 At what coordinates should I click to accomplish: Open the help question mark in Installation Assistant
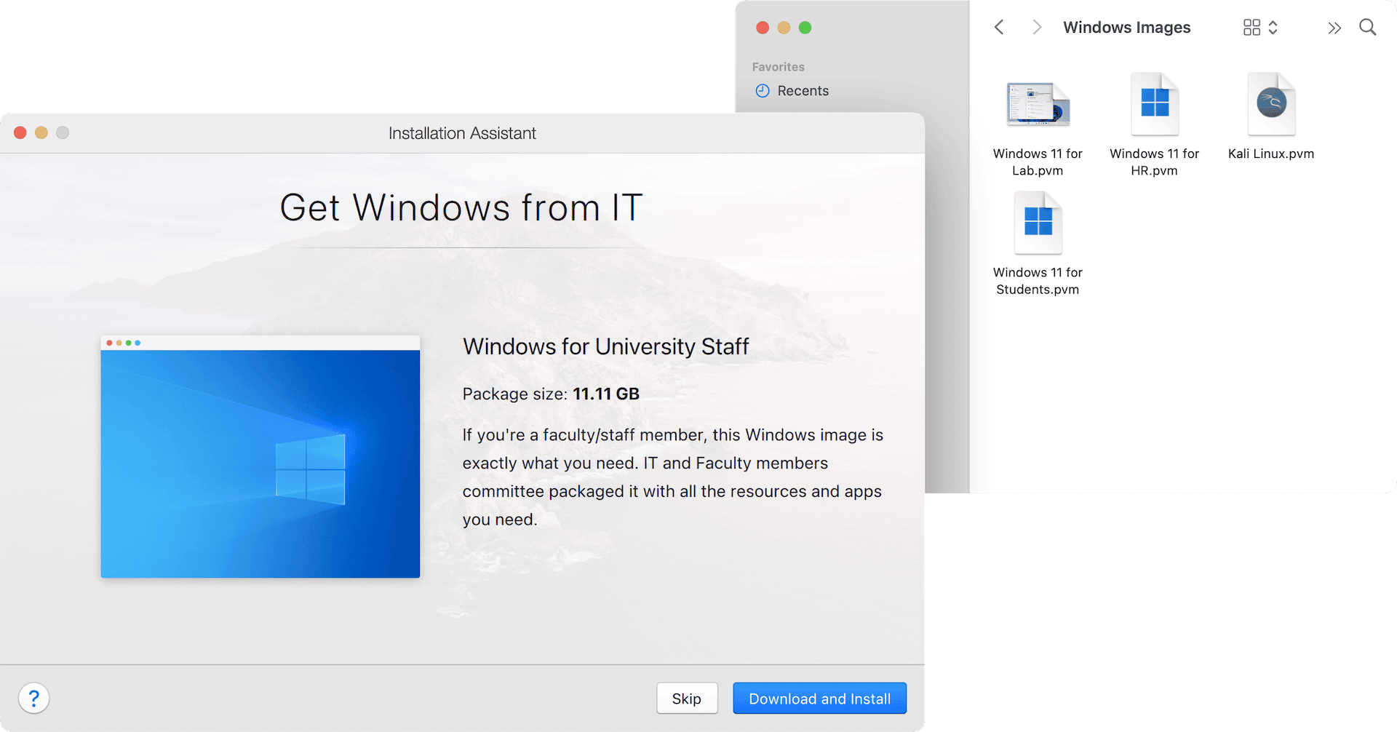click(34, 697)
